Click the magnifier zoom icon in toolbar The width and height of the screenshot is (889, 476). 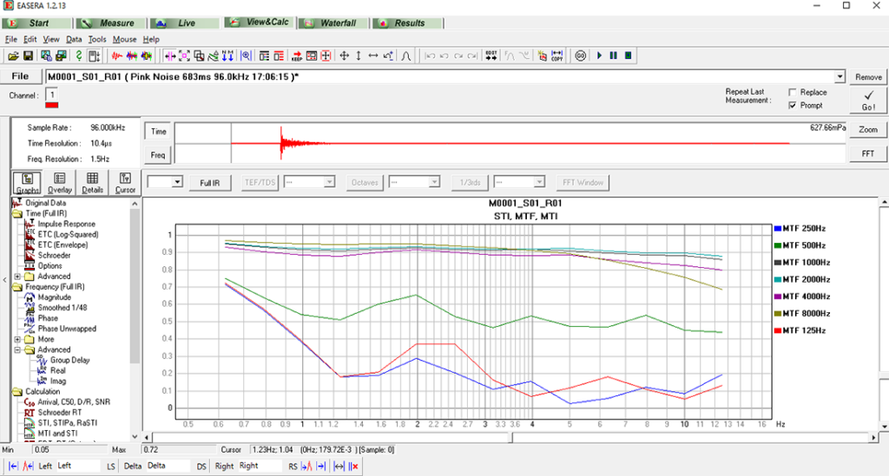(x=246, y=55)
